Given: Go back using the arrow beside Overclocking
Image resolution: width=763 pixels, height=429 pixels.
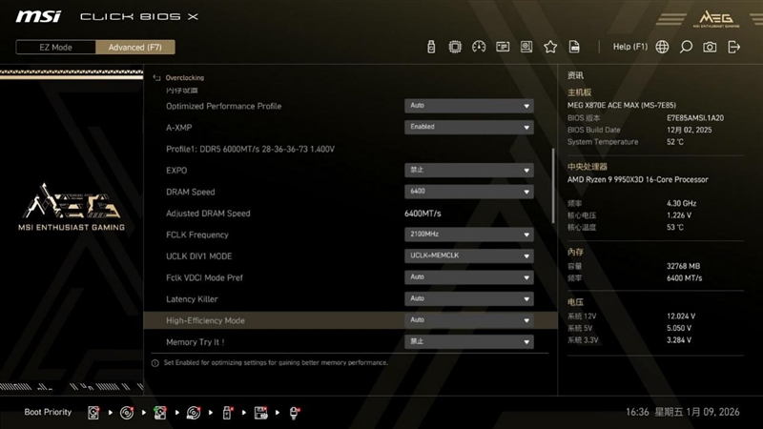Looking at the screenshot, I should (x=156, y=78).
